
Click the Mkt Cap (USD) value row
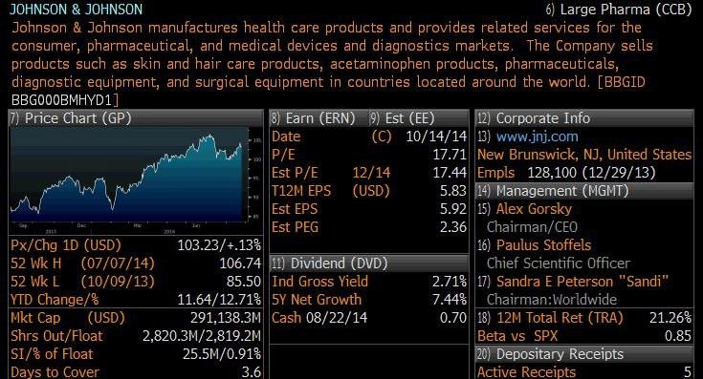point(136,318)
